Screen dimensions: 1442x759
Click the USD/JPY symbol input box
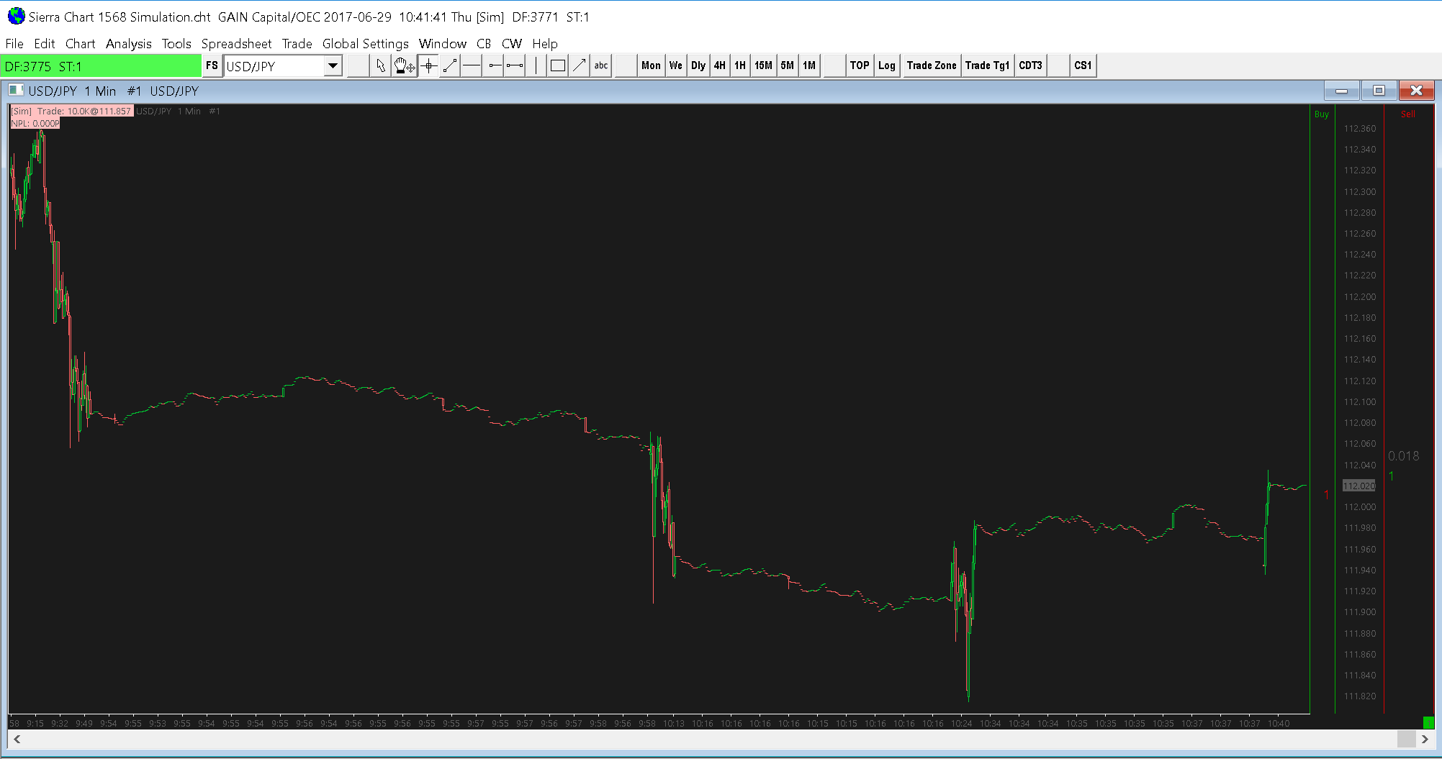[x=274, y=66]
